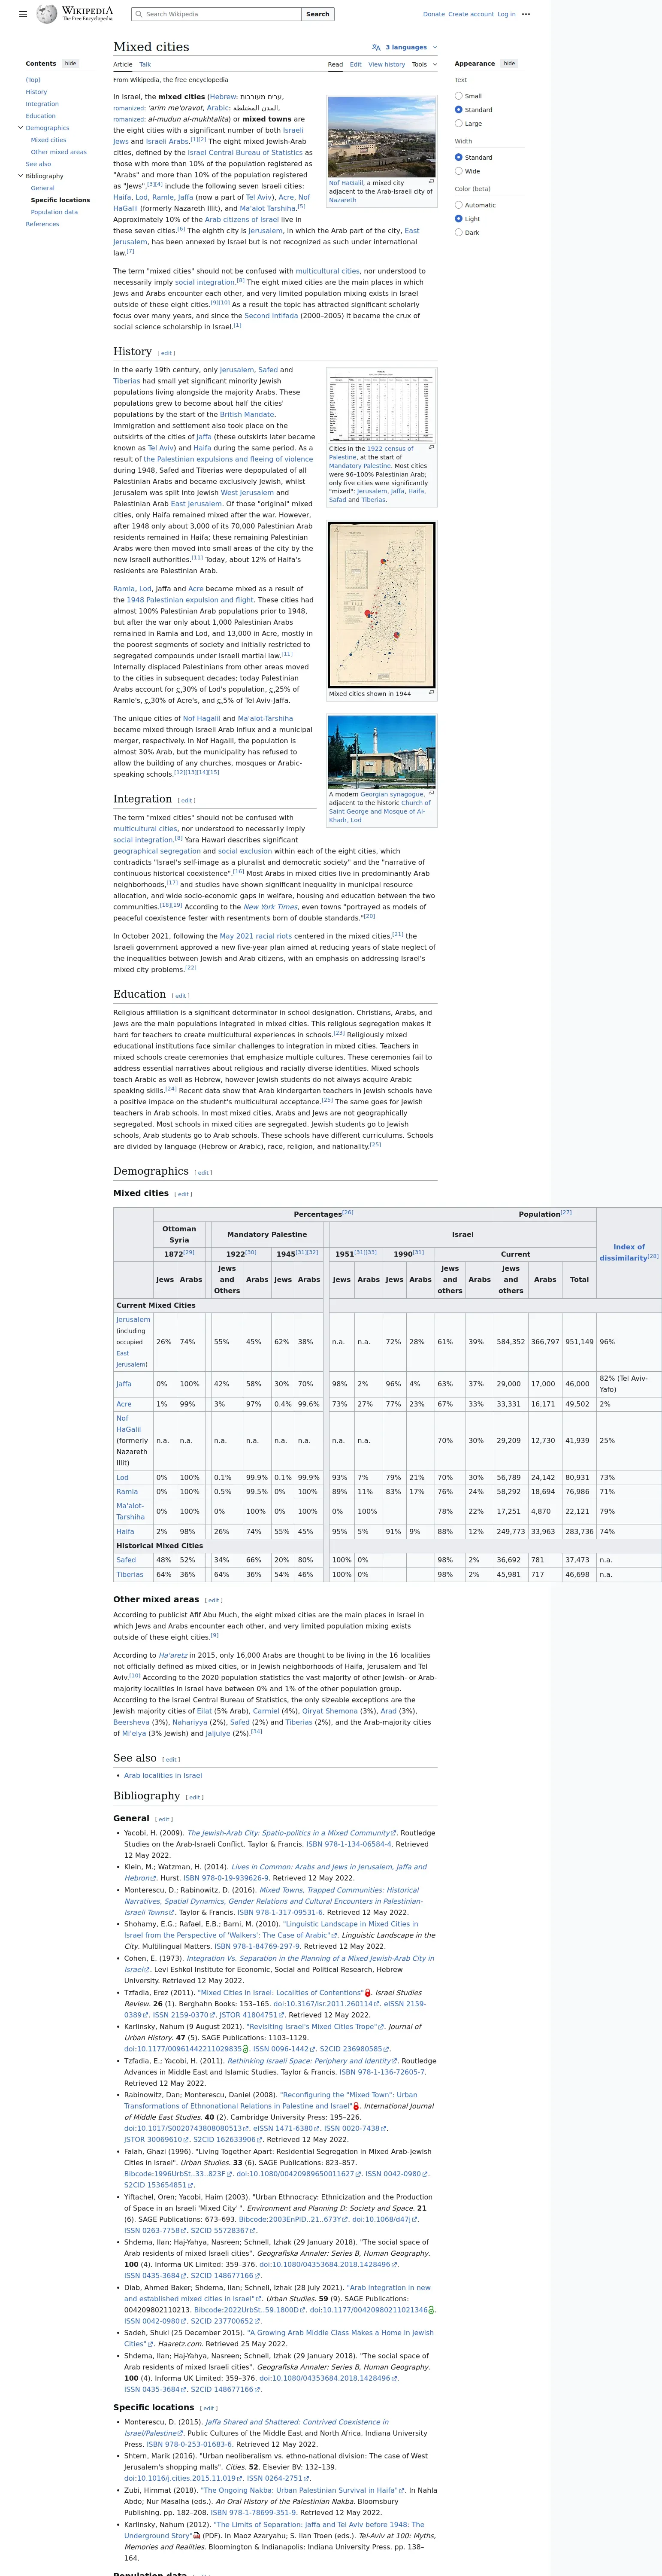Click edit link beside Education heading
The image size is (662, 2576).
180,995
